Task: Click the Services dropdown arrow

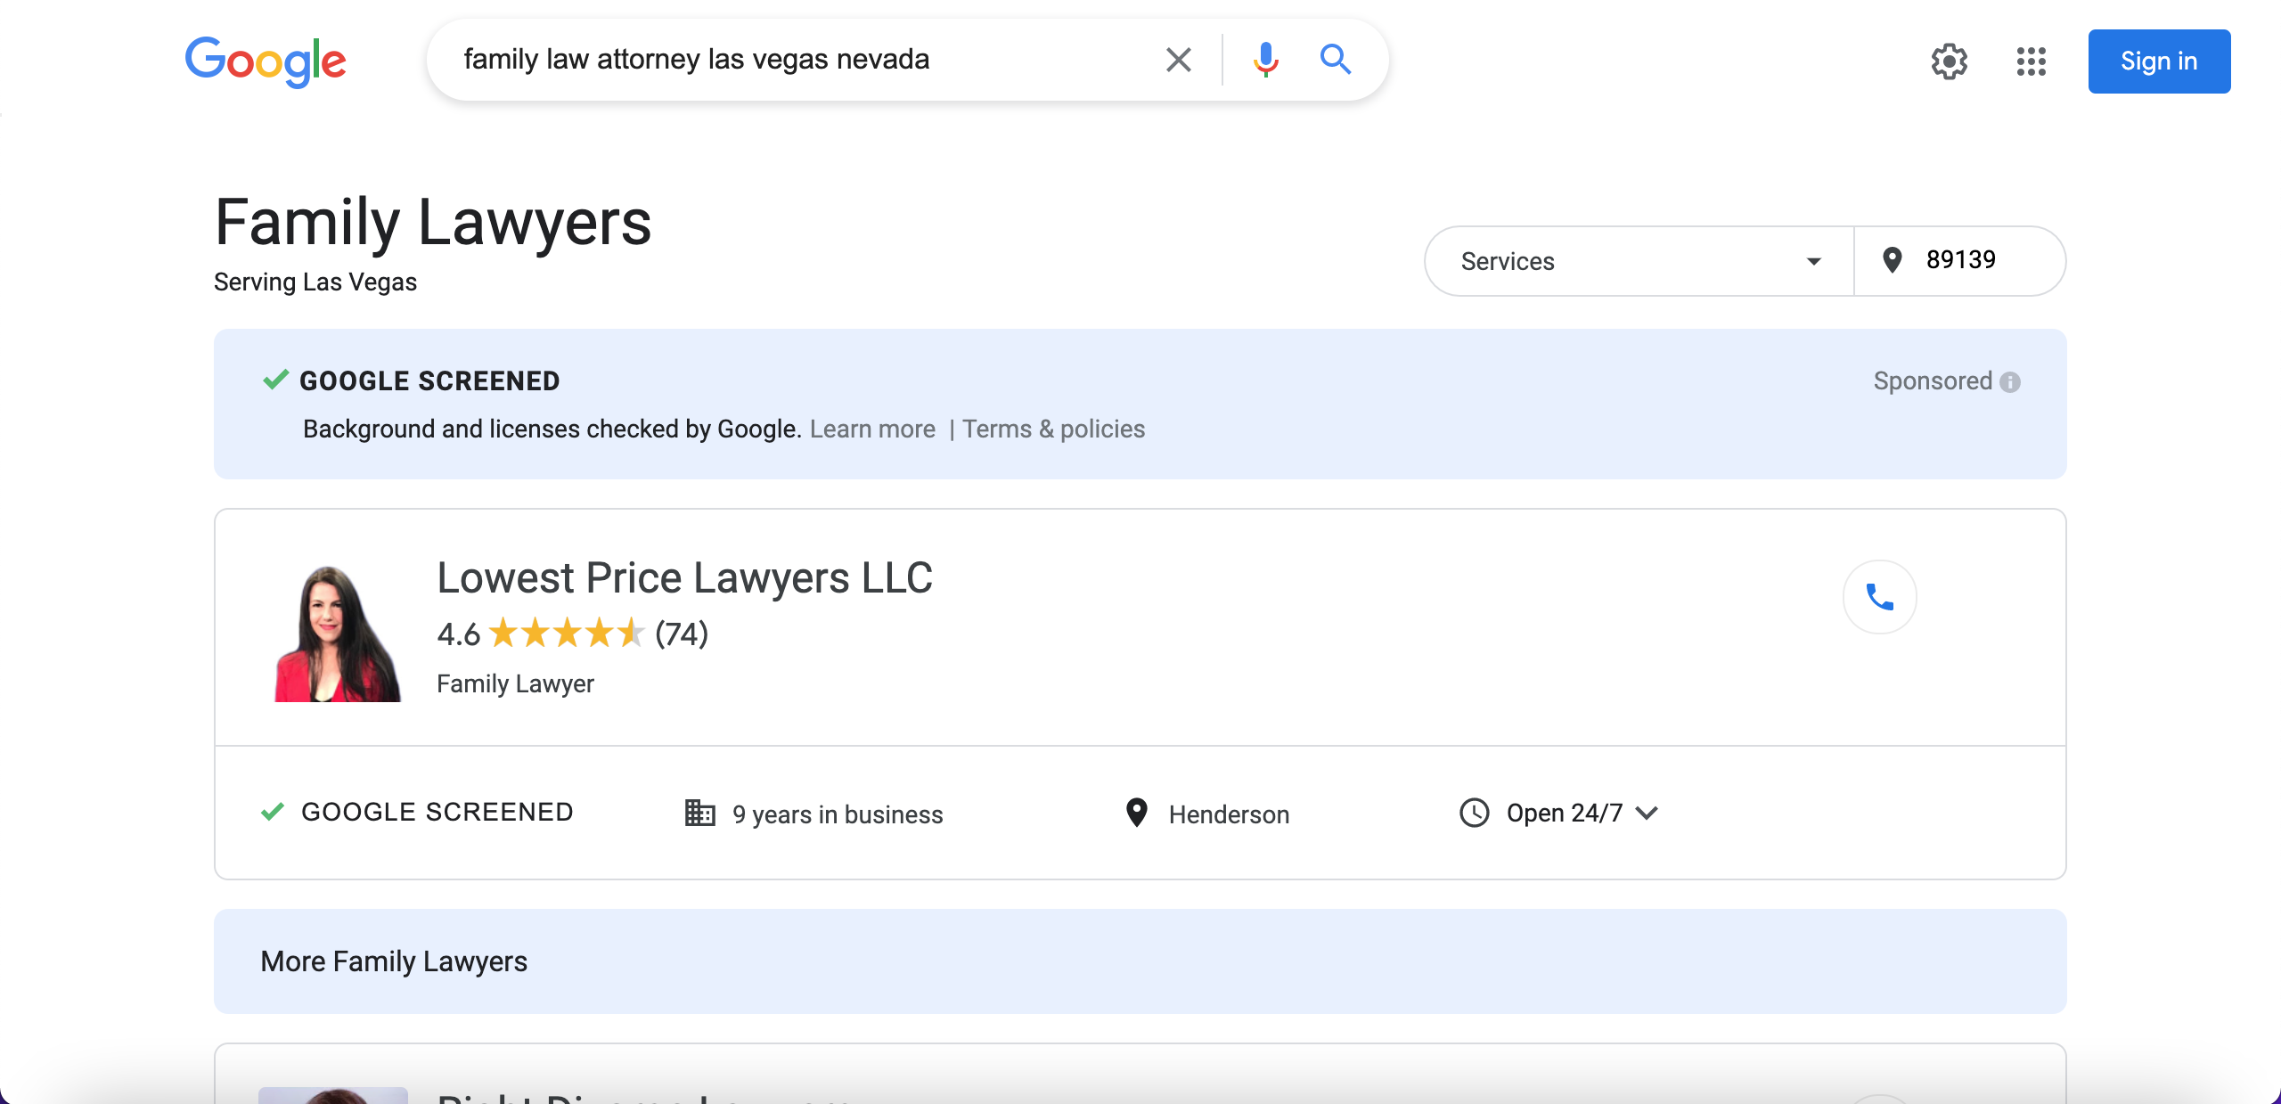Action: click(x=1813, y=261)
